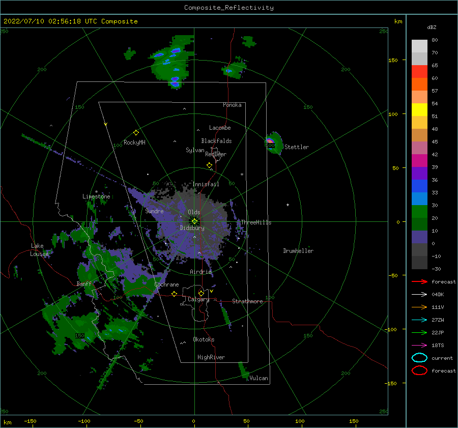Click the red forecast ellipse in legend
458x428 pixels.
[419, 370]
